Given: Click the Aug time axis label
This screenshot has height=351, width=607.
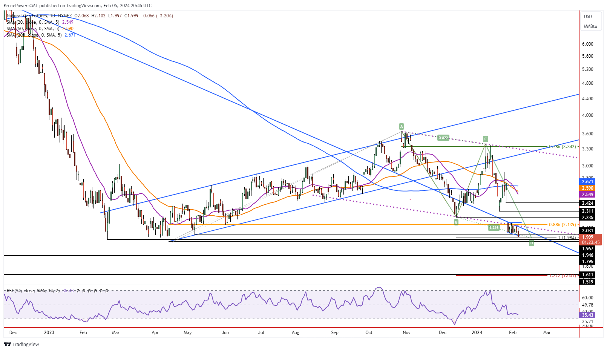Looking at the screenshot, I should coord(296,333).
